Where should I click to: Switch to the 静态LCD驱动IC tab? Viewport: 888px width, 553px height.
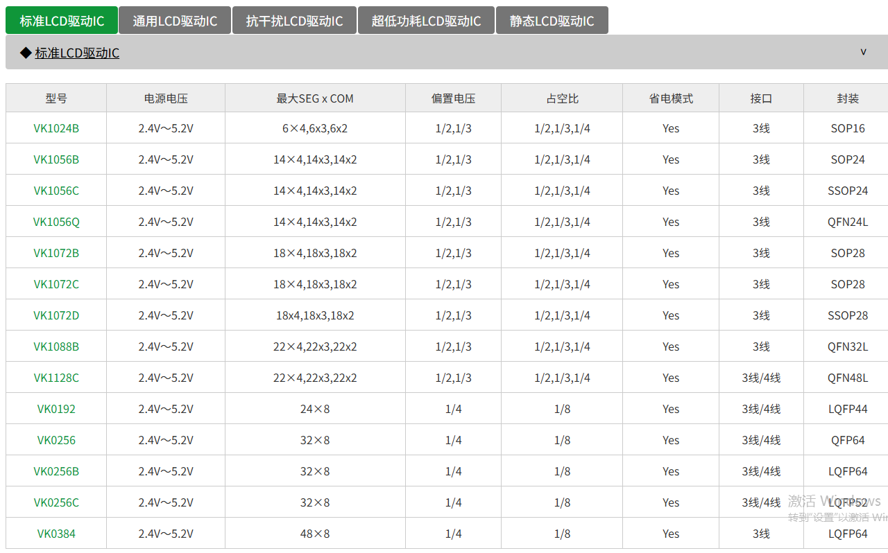(552, 21)
